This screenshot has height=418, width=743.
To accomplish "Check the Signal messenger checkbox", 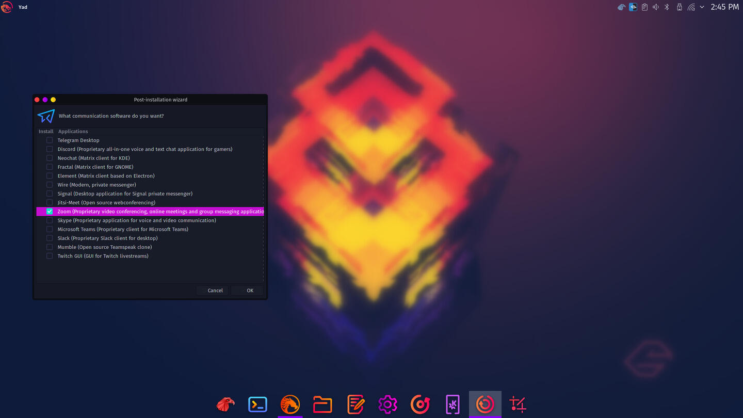I will pyautogui.click(x=50, y=194).
